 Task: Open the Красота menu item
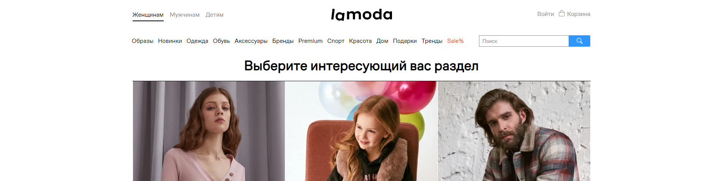360,41
